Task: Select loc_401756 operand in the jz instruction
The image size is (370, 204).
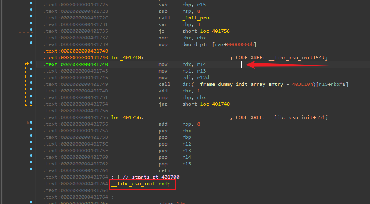Action: pos(215,31)
